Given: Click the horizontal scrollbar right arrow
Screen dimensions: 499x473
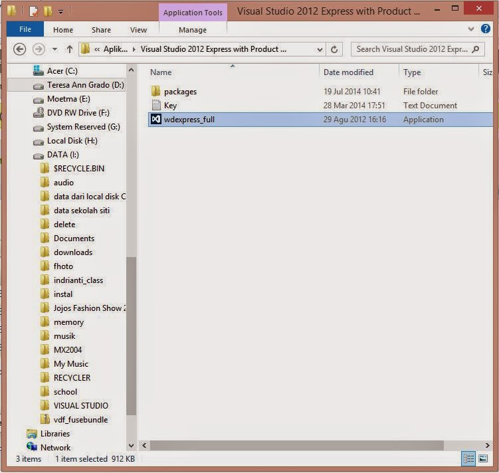Looking at the screenshot, I should (487, 445).
